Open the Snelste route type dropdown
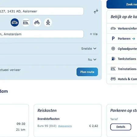Screen dimensions: 137x137 click(x=89, y=49)
